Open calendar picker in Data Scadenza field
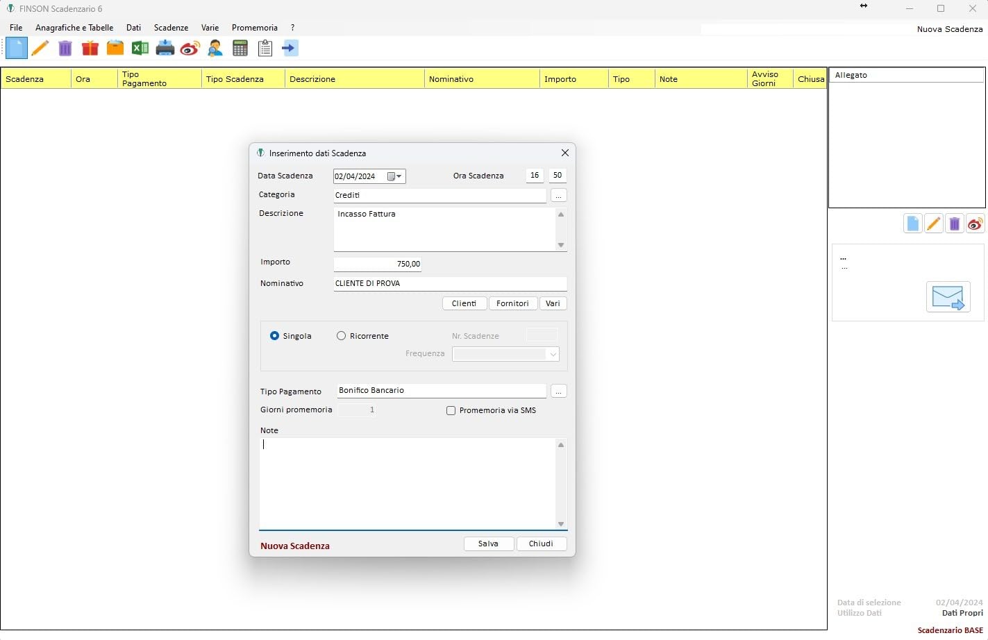Screen dimensions: 988x640 click(x=394, y=176)
